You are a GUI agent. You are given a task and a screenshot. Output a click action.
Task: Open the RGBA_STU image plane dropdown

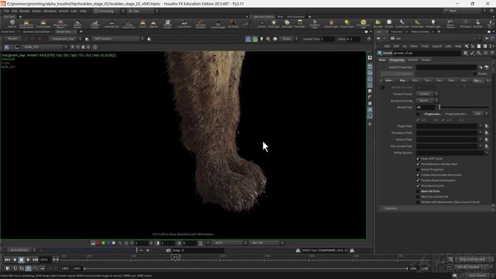tap(44, 47)
